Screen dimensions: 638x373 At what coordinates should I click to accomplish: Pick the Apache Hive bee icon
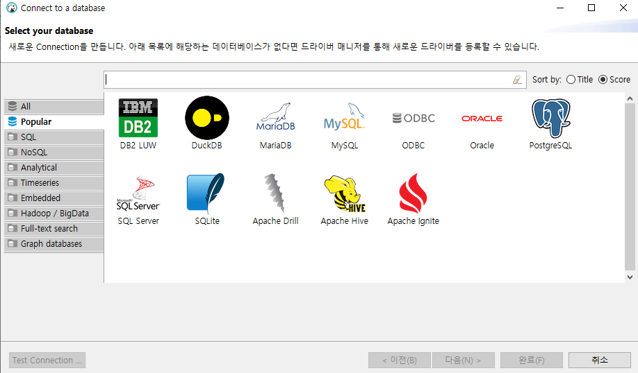point(344,193)
